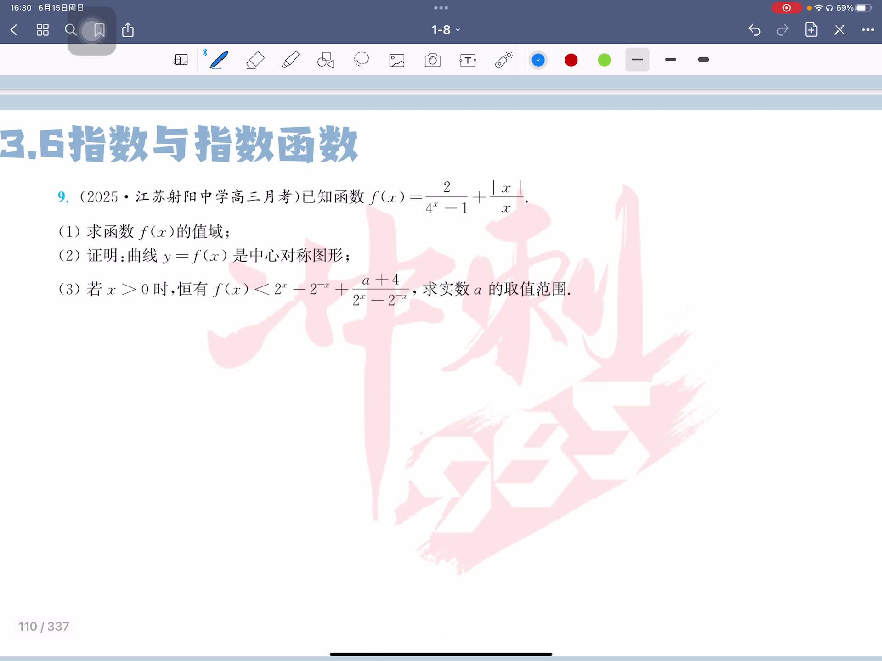882x661 pixels.
Task: Select the Text box tool
Action: click(468, 60)
